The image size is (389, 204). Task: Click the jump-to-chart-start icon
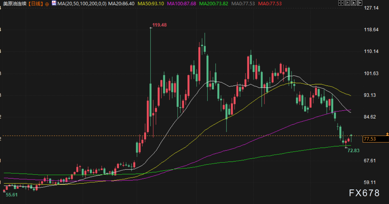click(x=347, y=3)
